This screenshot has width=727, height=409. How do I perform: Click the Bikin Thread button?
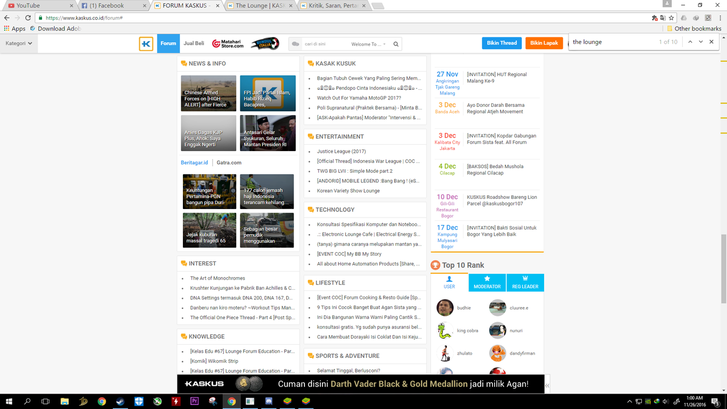(x=502, y=43)
